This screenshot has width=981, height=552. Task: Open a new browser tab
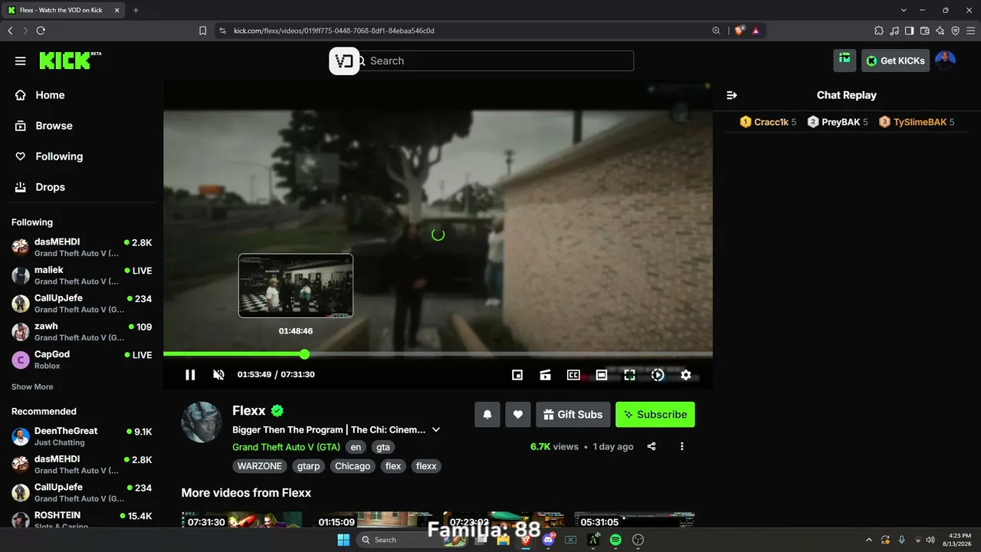click(x=136, y=10)
